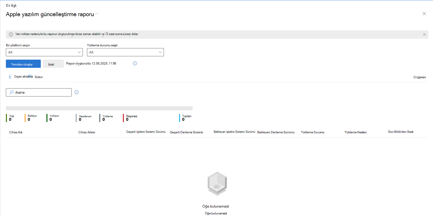Open the ellipsis menu beside report title
The height and width of the screenshot is (217, 433).
pyautogui.click(x=97, y=14)
